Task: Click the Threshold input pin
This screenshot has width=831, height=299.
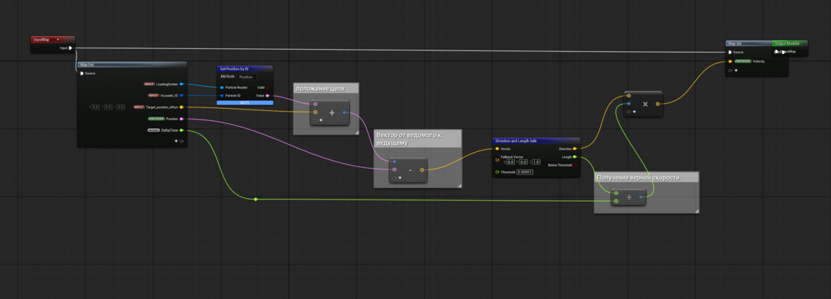Action: click(x=497, y=172)
